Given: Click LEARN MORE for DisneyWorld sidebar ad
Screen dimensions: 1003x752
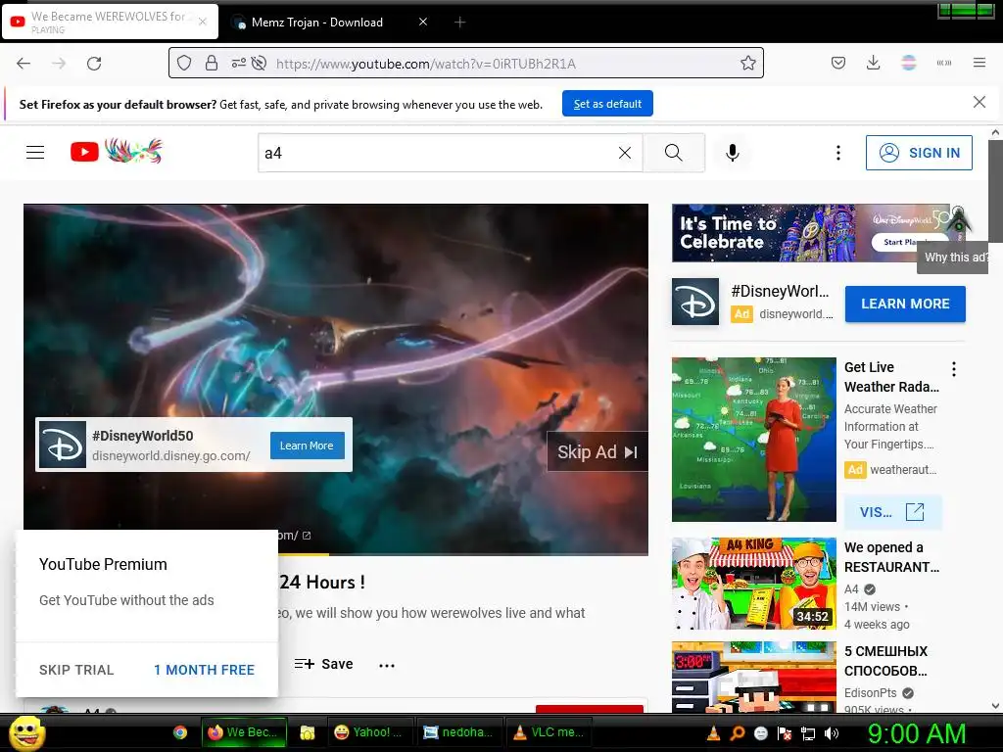Looking at the screenshot, I should click(905, 304).
